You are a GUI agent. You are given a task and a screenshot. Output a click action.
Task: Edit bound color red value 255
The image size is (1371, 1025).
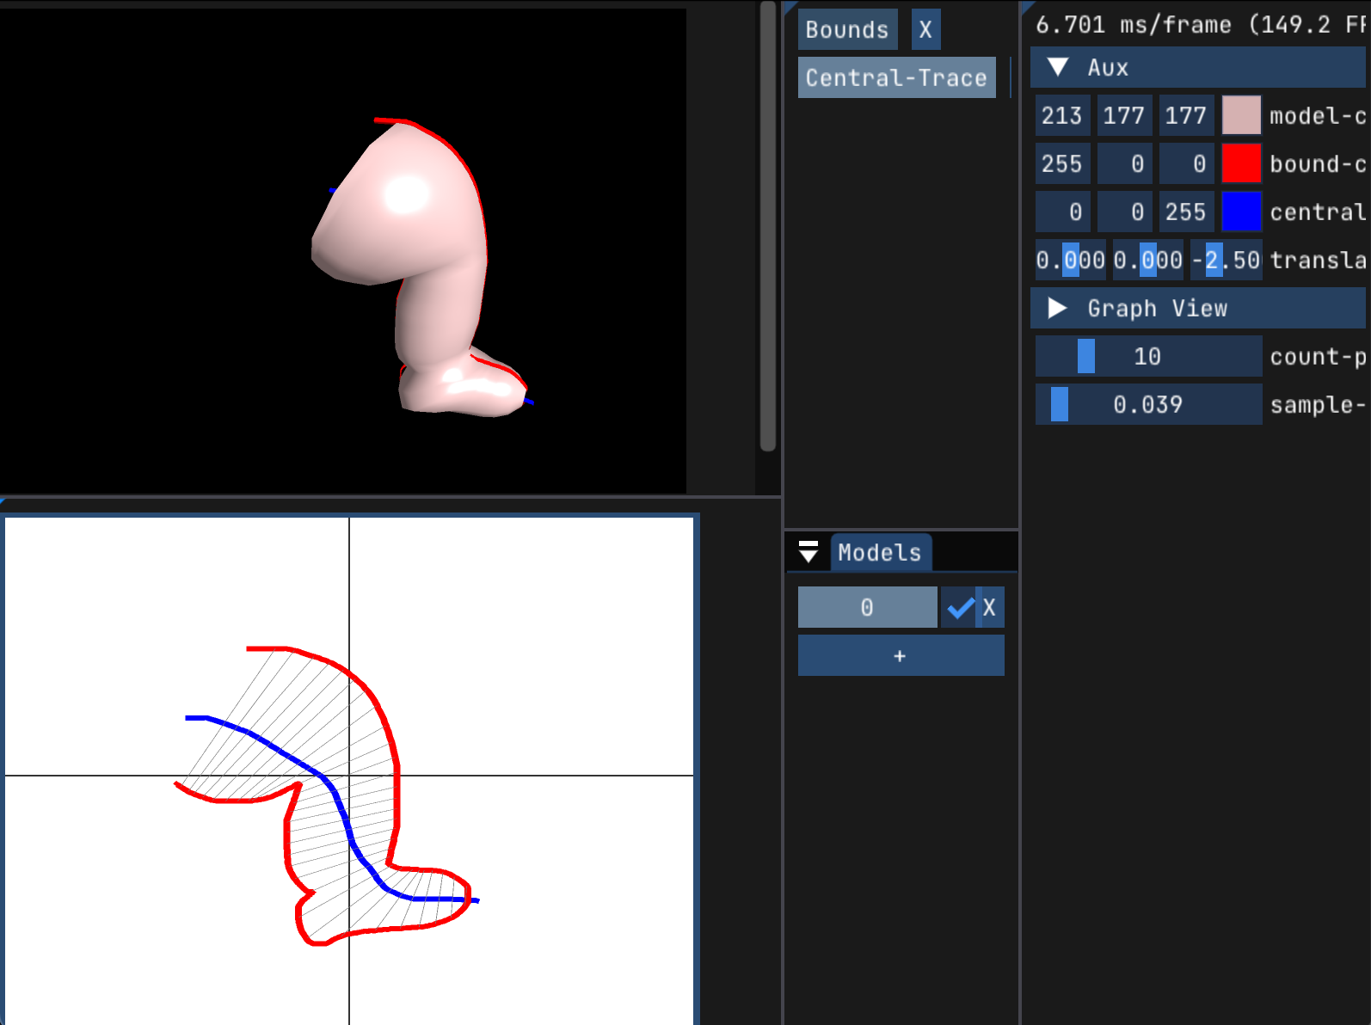tap(1062, 163)
